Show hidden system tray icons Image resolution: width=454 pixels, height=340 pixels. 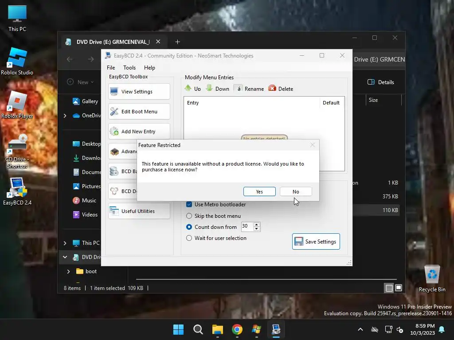click(x=360, y=329)
